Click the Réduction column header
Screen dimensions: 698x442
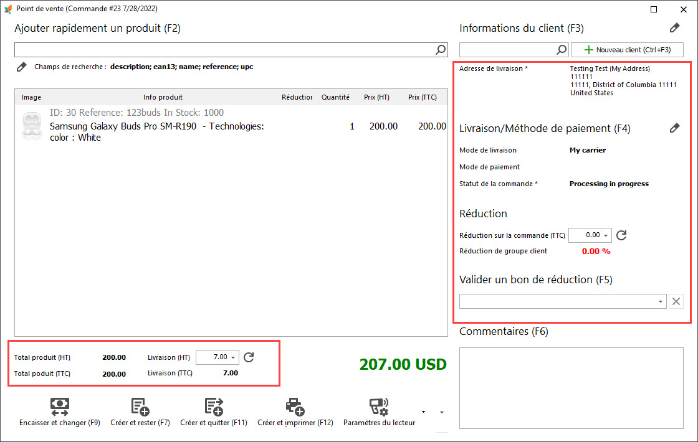(x=297, y=97)
